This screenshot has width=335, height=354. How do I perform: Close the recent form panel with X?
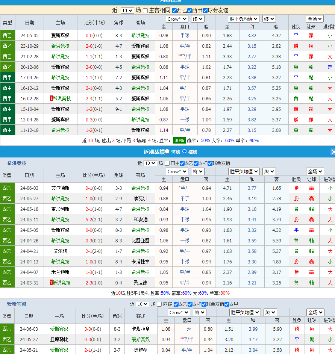[x=333, y=152]
